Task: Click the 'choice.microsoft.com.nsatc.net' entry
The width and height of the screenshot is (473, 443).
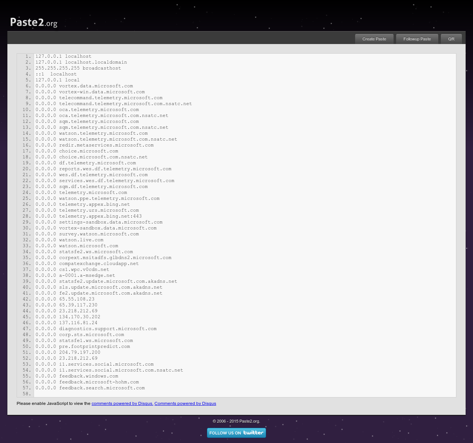Action: (103, 157)
